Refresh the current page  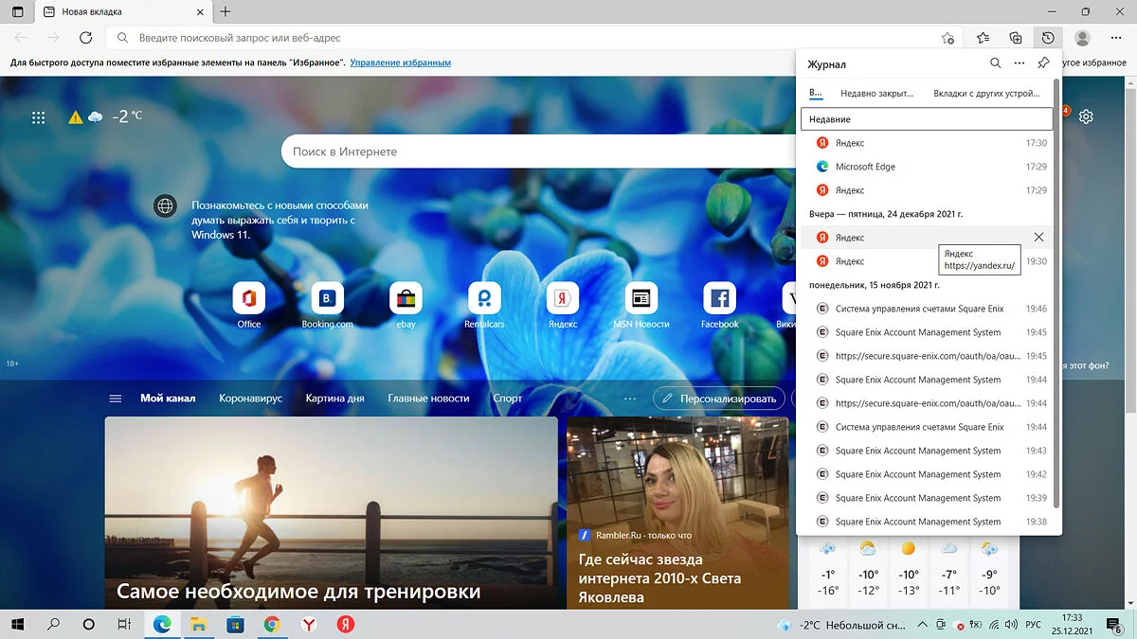click(85, 38)
